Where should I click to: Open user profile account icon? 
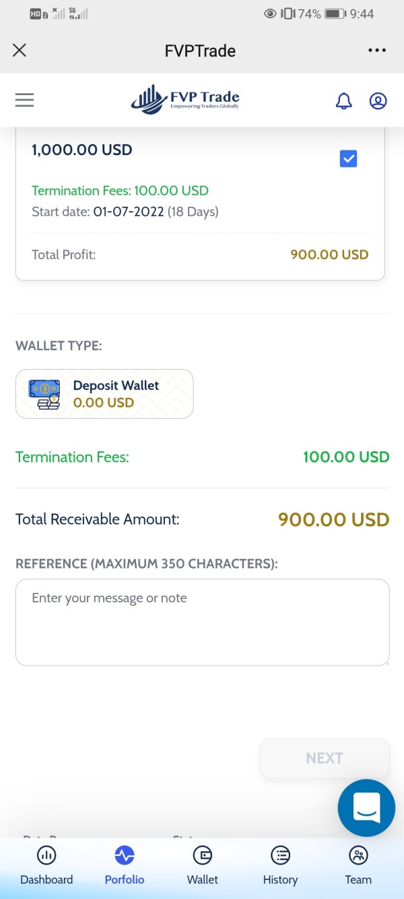(x=378, y=100)
